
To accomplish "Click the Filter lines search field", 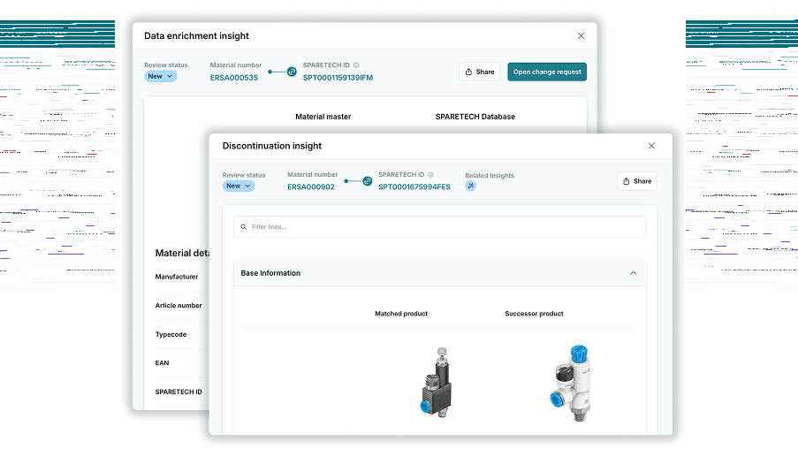I will [x=440, y=226].
